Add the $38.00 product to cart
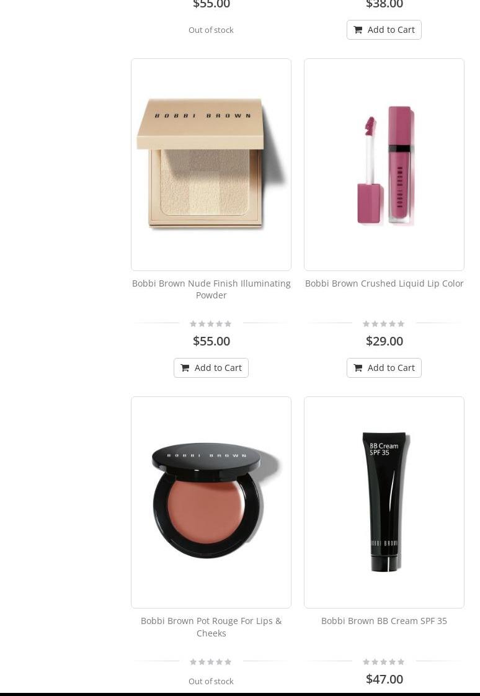The image size is (480, 696). pyautogui.click(x=384, y=30)
